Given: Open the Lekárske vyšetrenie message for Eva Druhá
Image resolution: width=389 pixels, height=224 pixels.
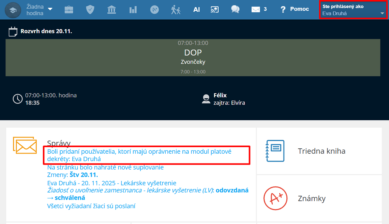Looking at the screenshot, I should coord(111,183).
